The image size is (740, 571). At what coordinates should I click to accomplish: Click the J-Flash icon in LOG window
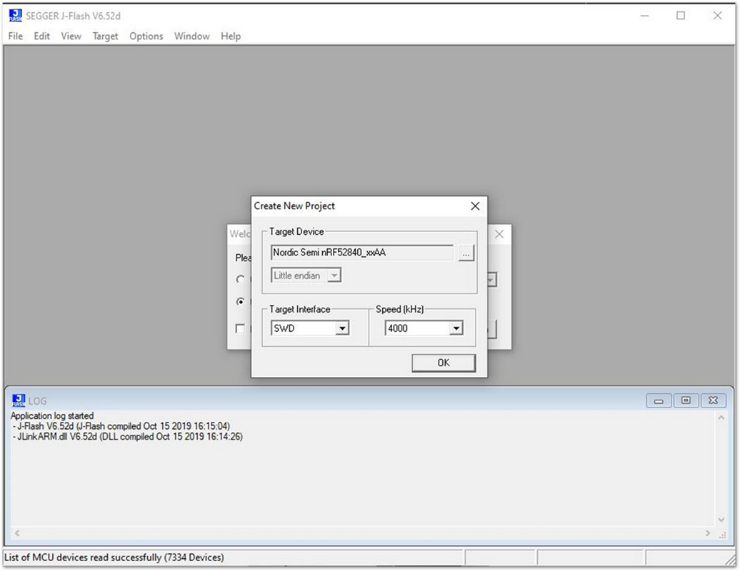19,400
